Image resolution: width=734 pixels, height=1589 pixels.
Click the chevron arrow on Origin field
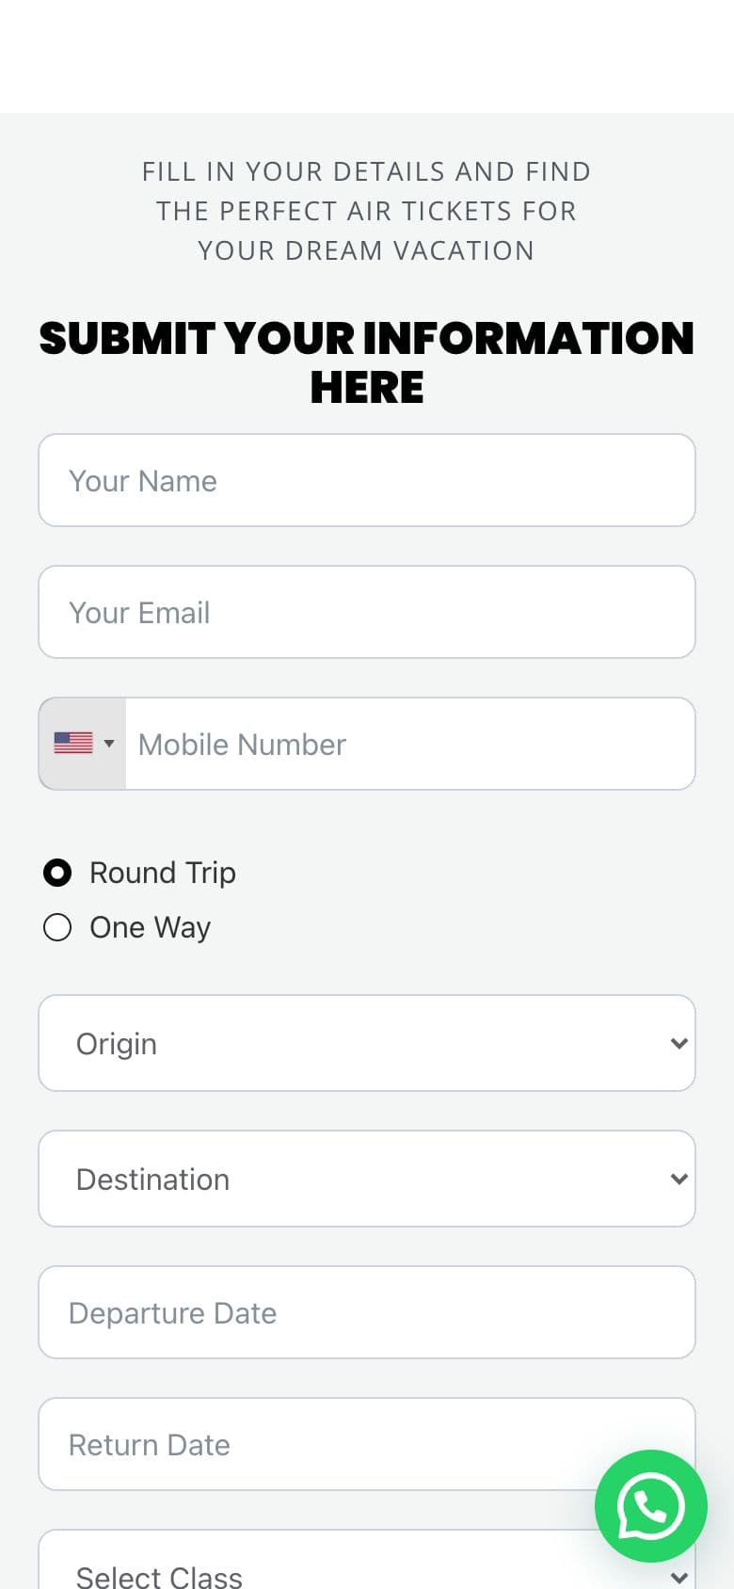(678, 1043)
